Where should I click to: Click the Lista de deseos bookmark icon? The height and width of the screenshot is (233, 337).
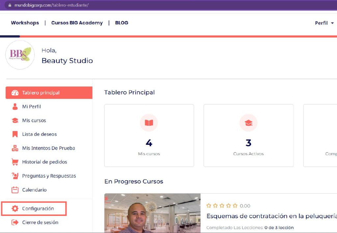15,134
